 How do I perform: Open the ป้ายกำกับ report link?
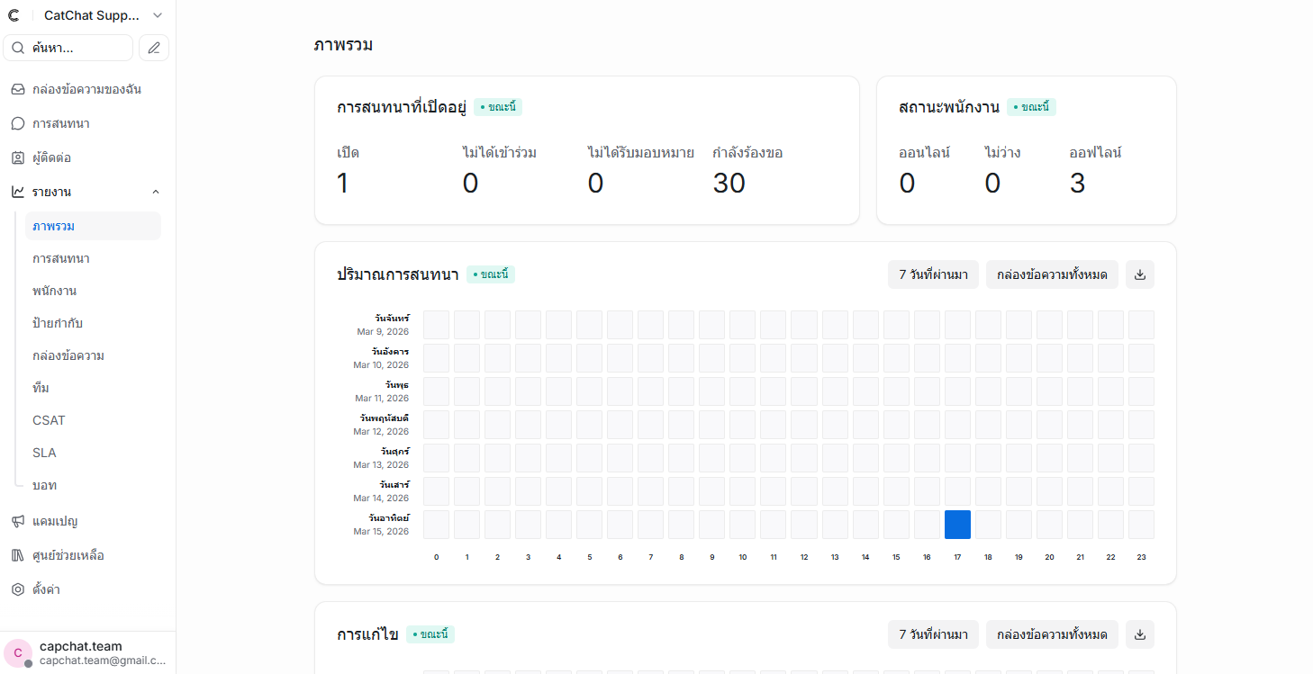[x=58, y=323]
